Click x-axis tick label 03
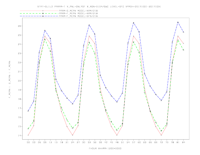 click(34, 142)
